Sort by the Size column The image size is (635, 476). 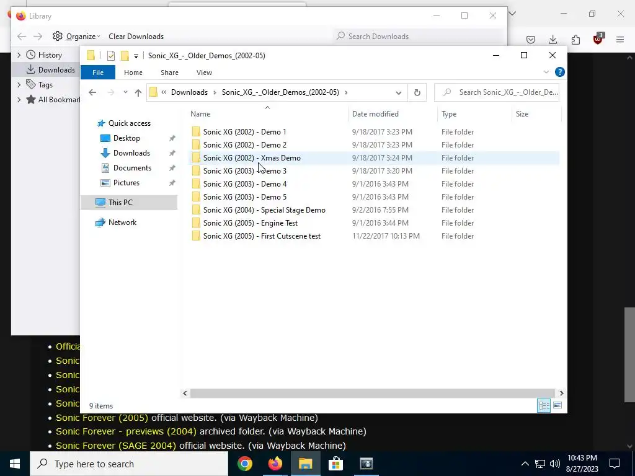coord(536,114)
